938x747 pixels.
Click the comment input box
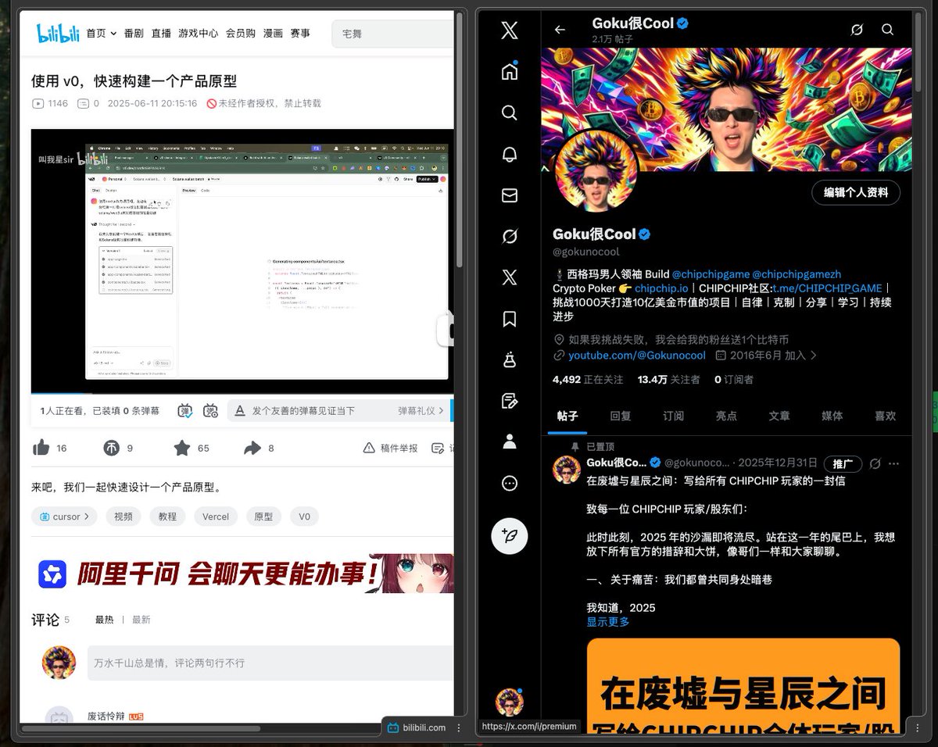click(x=270, y=663)
